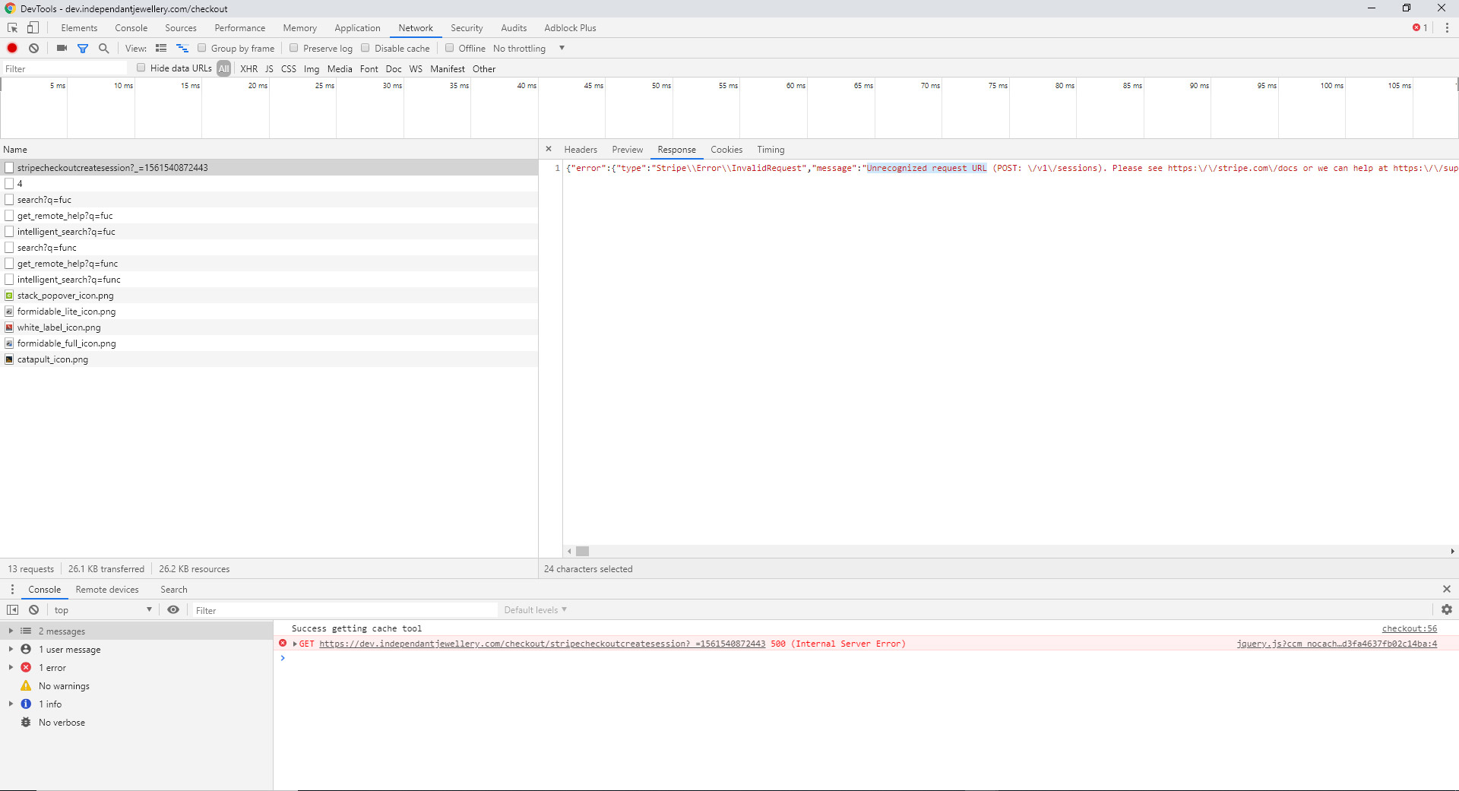Switch to the Cookies tab
This screenshot has height=791, width=1459.
[x=726, y=150]
